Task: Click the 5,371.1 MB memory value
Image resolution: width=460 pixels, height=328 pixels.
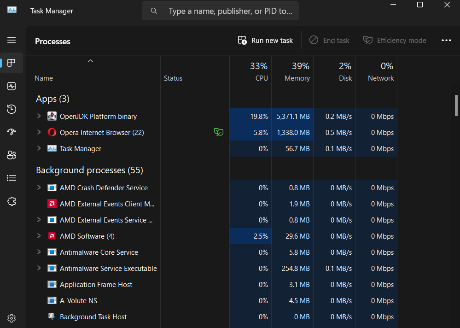Action: click(293, 117)
